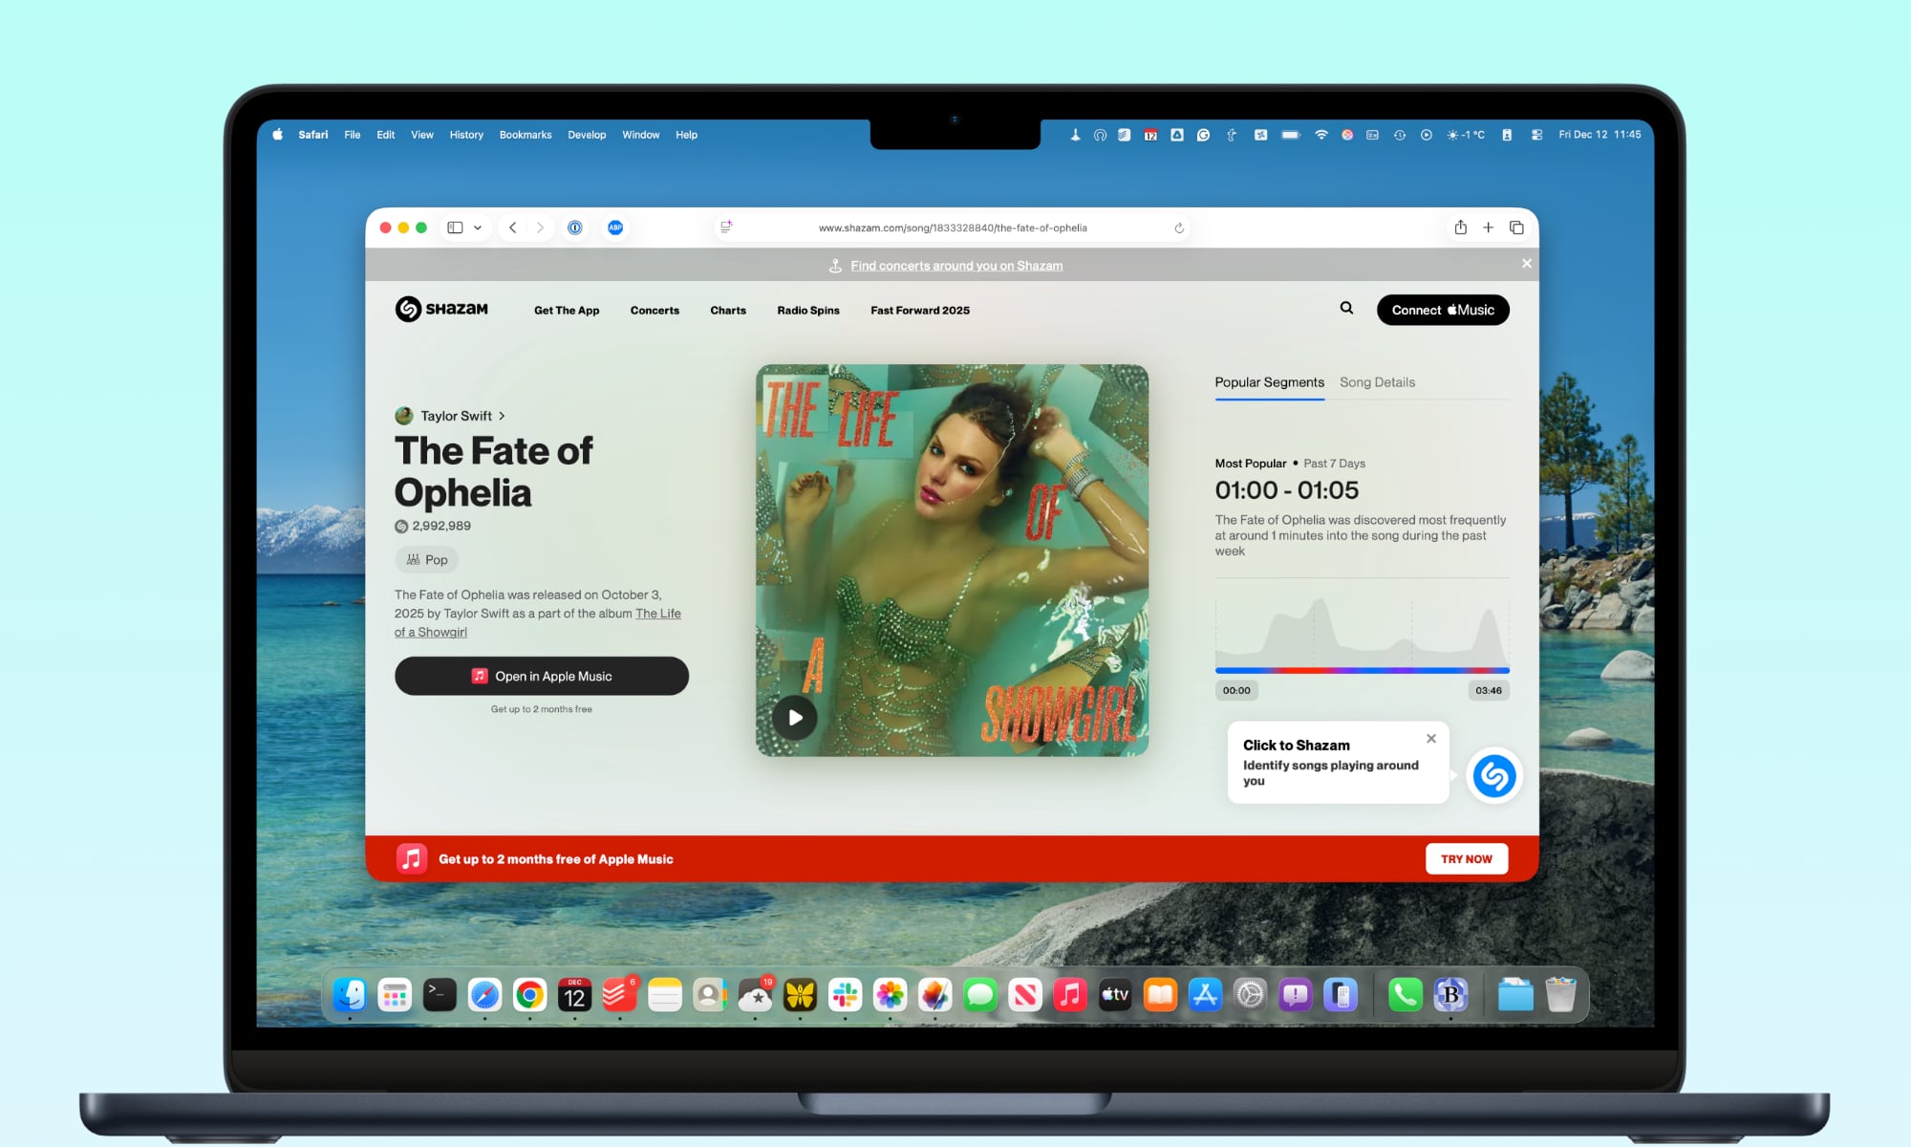Image resolution: width=1911 pixels, height=1147 pixels.
Task: Click the Apple Music icon in the red banner
Action: [412, 858]
